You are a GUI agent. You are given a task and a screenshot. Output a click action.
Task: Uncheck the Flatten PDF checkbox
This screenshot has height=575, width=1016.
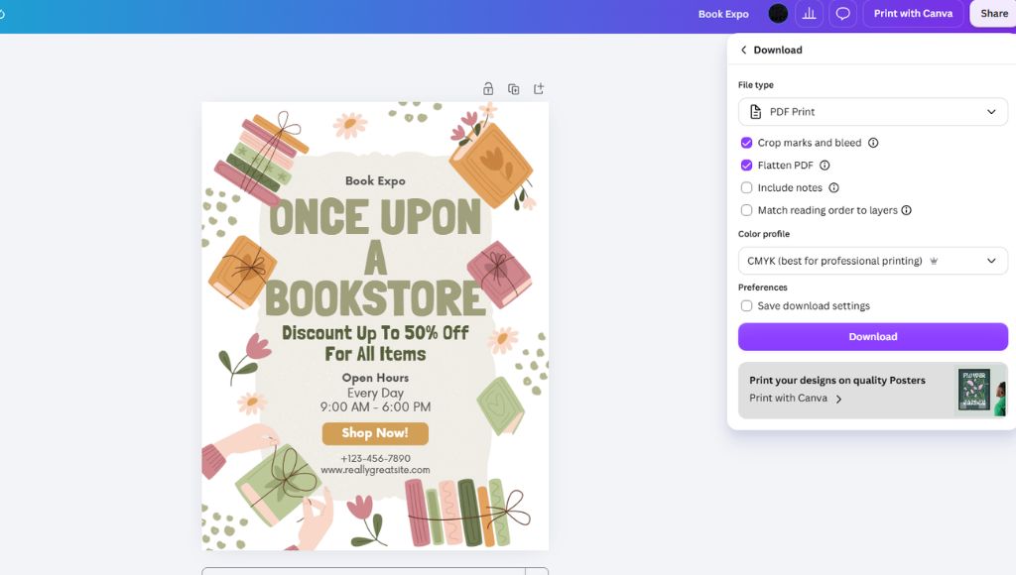pos(746,166)
